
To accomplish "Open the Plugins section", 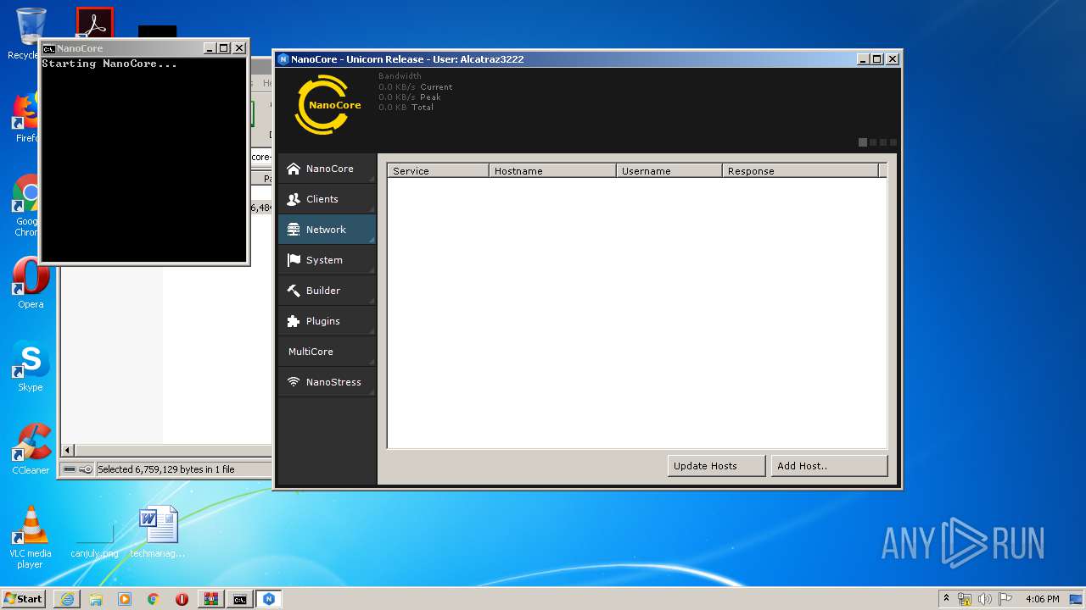I will (x=327, y=321).
